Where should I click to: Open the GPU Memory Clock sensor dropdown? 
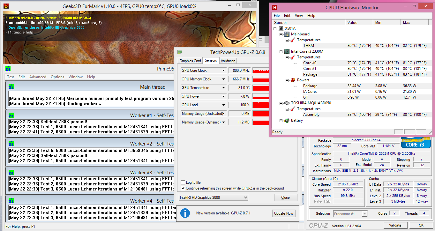pos(224,79)
